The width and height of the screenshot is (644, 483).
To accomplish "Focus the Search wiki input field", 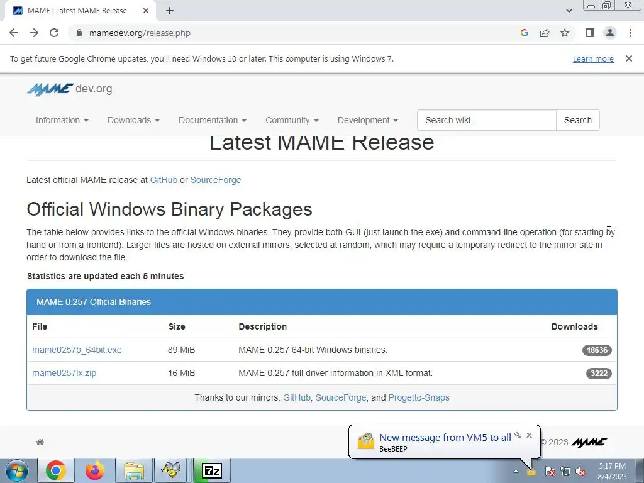I will tap(487, 120).
